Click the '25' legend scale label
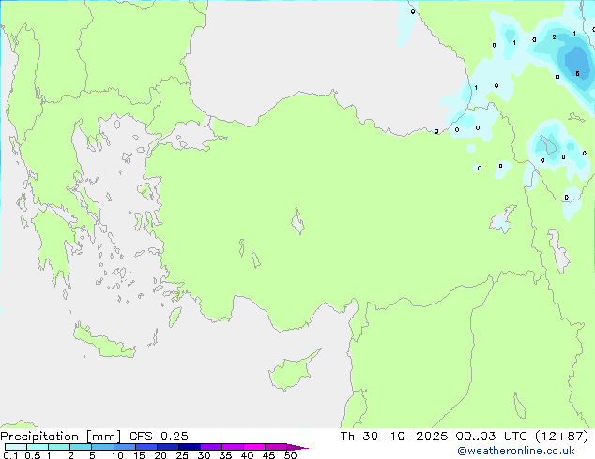Screen dimensions: 595x459 pos(182,455)
